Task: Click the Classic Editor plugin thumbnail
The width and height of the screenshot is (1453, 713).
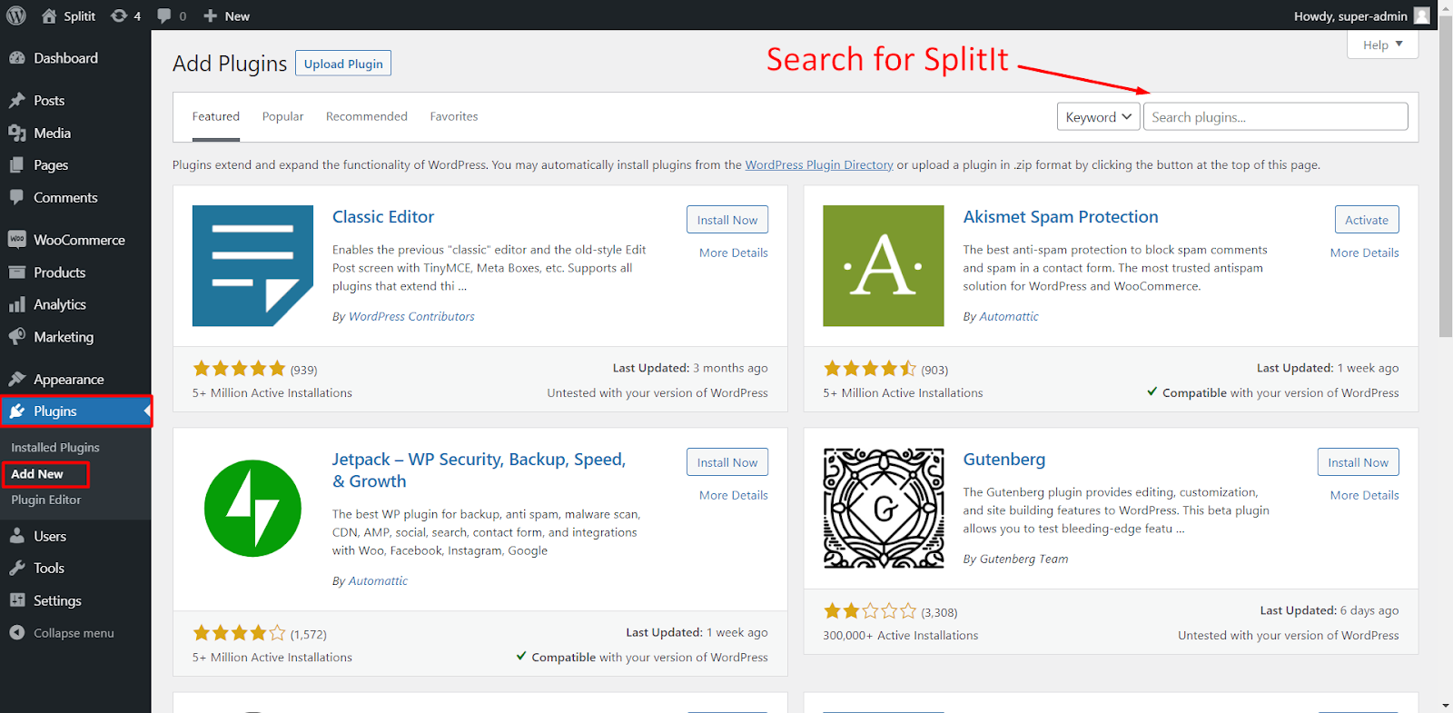Action: [x=252, y=265]
